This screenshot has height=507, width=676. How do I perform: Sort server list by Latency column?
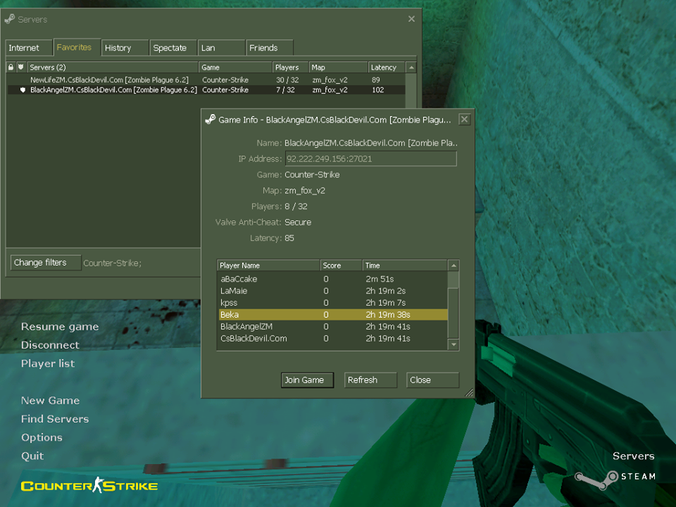pos(387,68)
